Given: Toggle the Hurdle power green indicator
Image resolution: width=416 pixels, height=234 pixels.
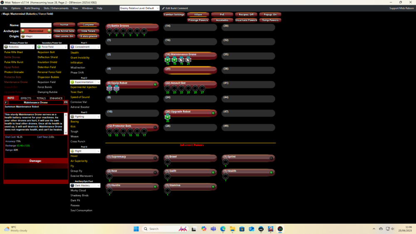Looking at the screenshot, I should tap(155, 187).
